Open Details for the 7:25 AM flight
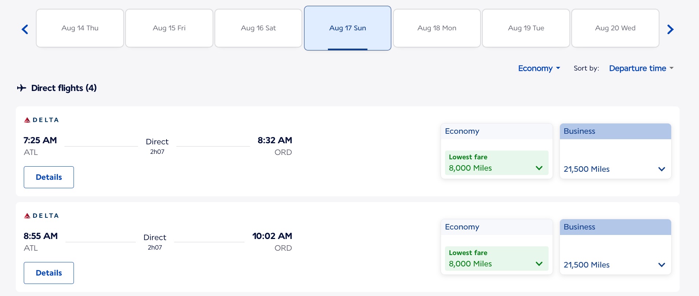This screenshot has height=296, width=699. click(49, 177)
